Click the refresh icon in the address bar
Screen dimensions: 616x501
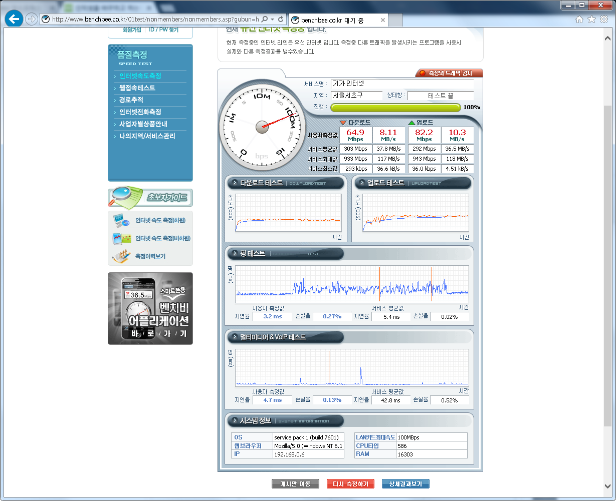[281, 20]
